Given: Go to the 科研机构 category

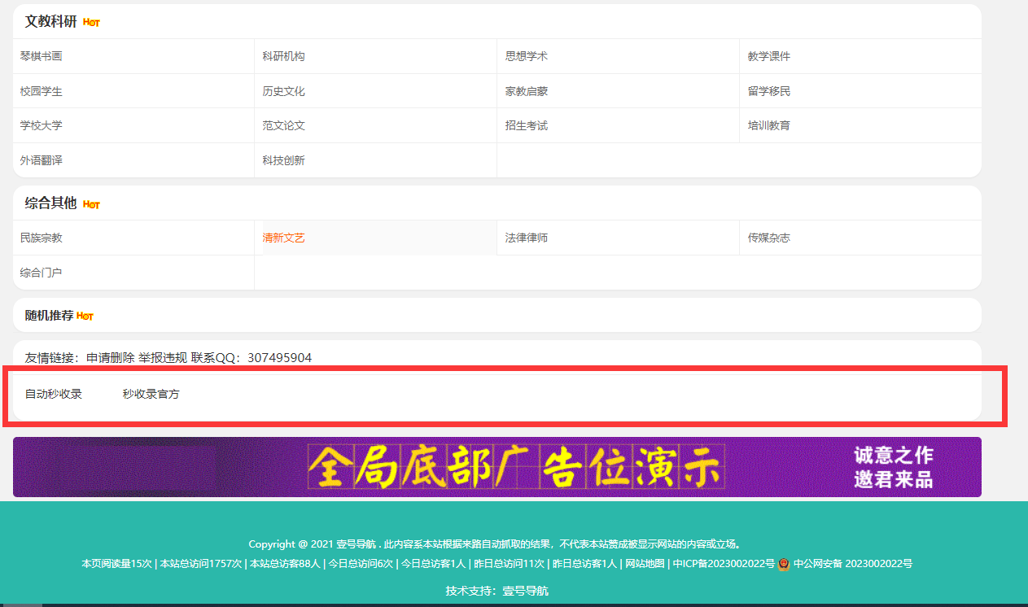Looking at the screenshot, I should click(x=283, y=57).
